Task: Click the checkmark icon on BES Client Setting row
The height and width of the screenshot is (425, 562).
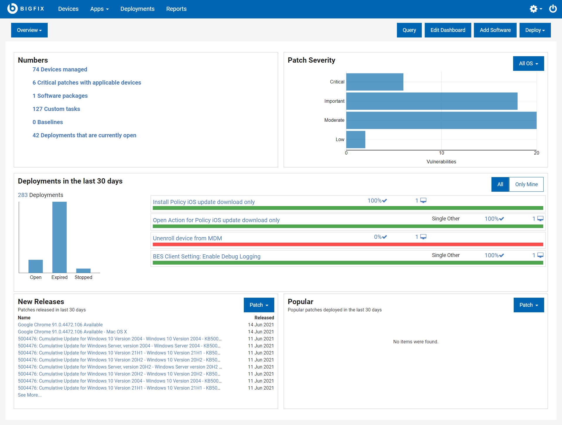Action: coord(501,255)
